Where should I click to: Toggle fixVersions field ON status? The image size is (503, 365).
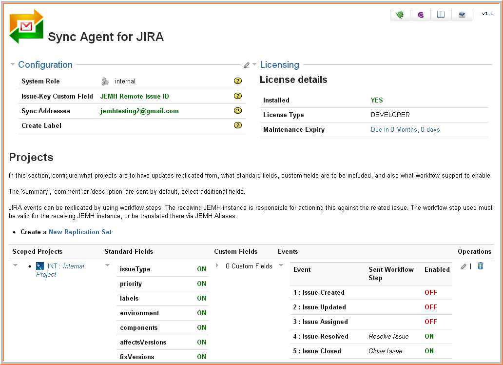201,357
